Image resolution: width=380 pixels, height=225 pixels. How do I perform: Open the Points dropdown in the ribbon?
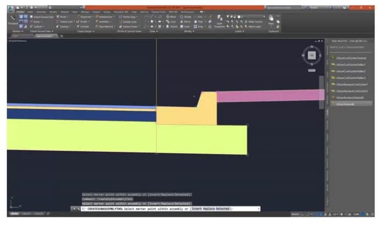[36, 22]
